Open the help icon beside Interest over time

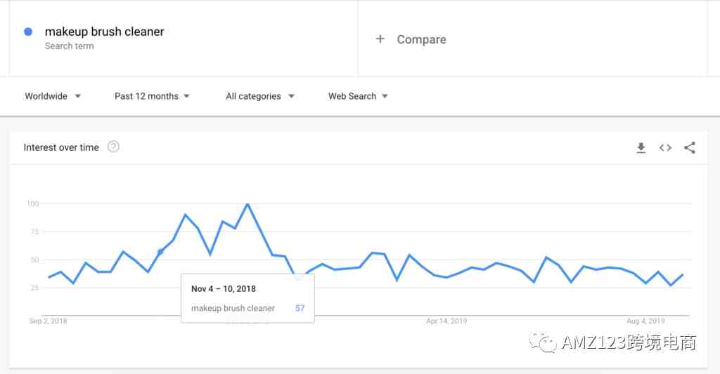click(x=113, y=147)
